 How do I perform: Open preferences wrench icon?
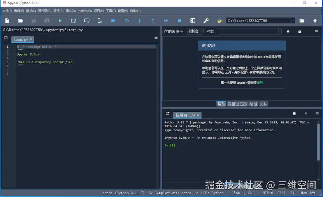click(206, 21)
